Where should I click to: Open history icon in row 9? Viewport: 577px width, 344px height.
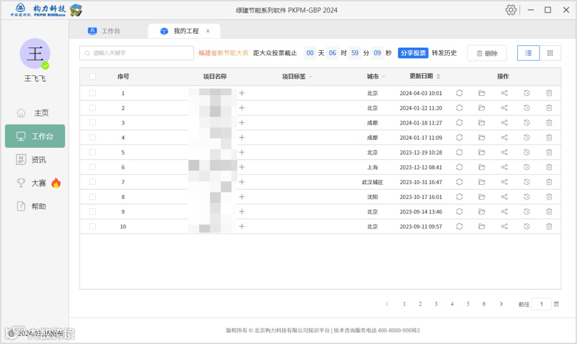527,211
